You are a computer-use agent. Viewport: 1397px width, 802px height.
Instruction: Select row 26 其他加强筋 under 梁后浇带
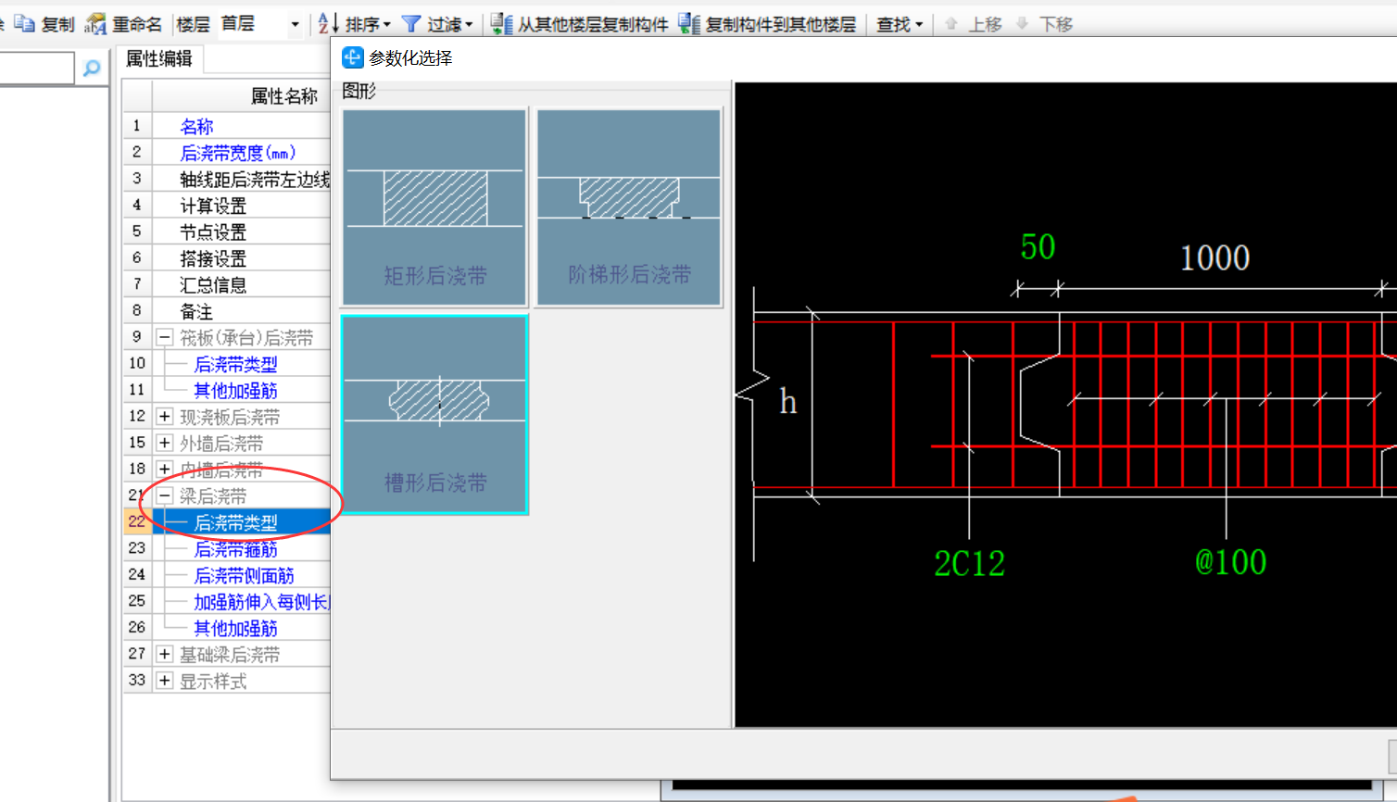pos(227,628)
